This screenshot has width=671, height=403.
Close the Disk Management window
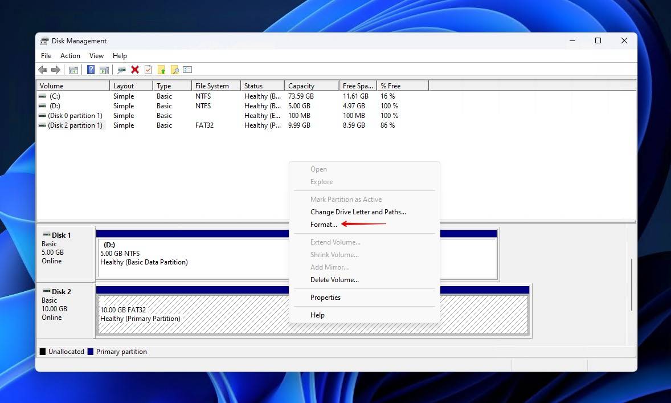[x=624, y=40]
